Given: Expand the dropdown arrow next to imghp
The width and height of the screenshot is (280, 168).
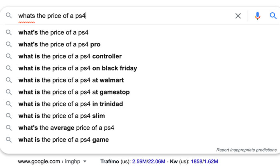Looking at the screenshot, I should pyautogui.click(x=85, y=162).
